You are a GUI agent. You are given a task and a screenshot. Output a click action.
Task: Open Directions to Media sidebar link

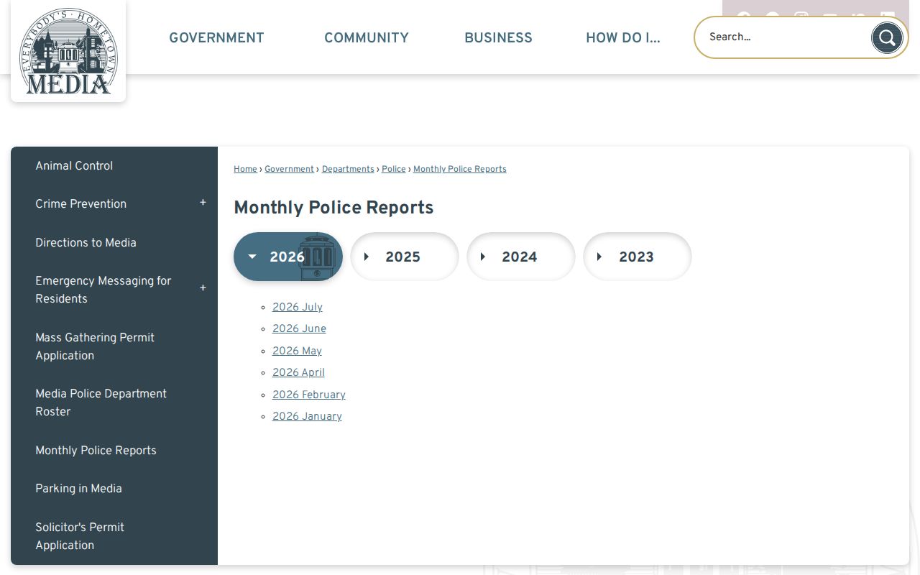tap(86, 242)
